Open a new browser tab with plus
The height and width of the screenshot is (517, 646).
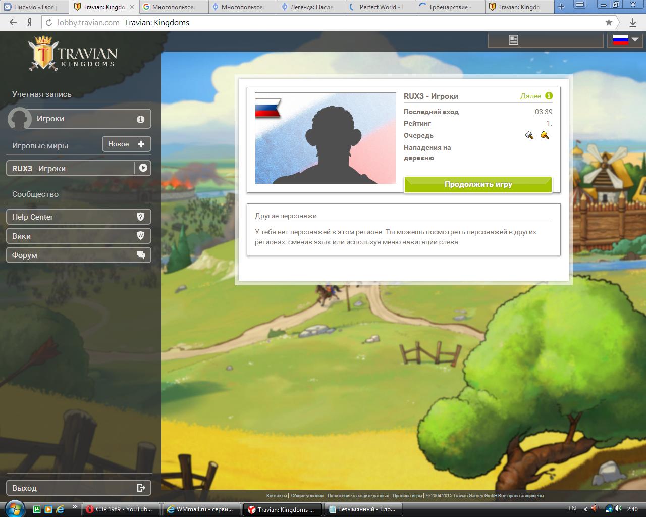pyautogui.click(x=561, y=7)
